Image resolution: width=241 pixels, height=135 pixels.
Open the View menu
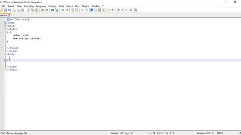tap(19, 6)
